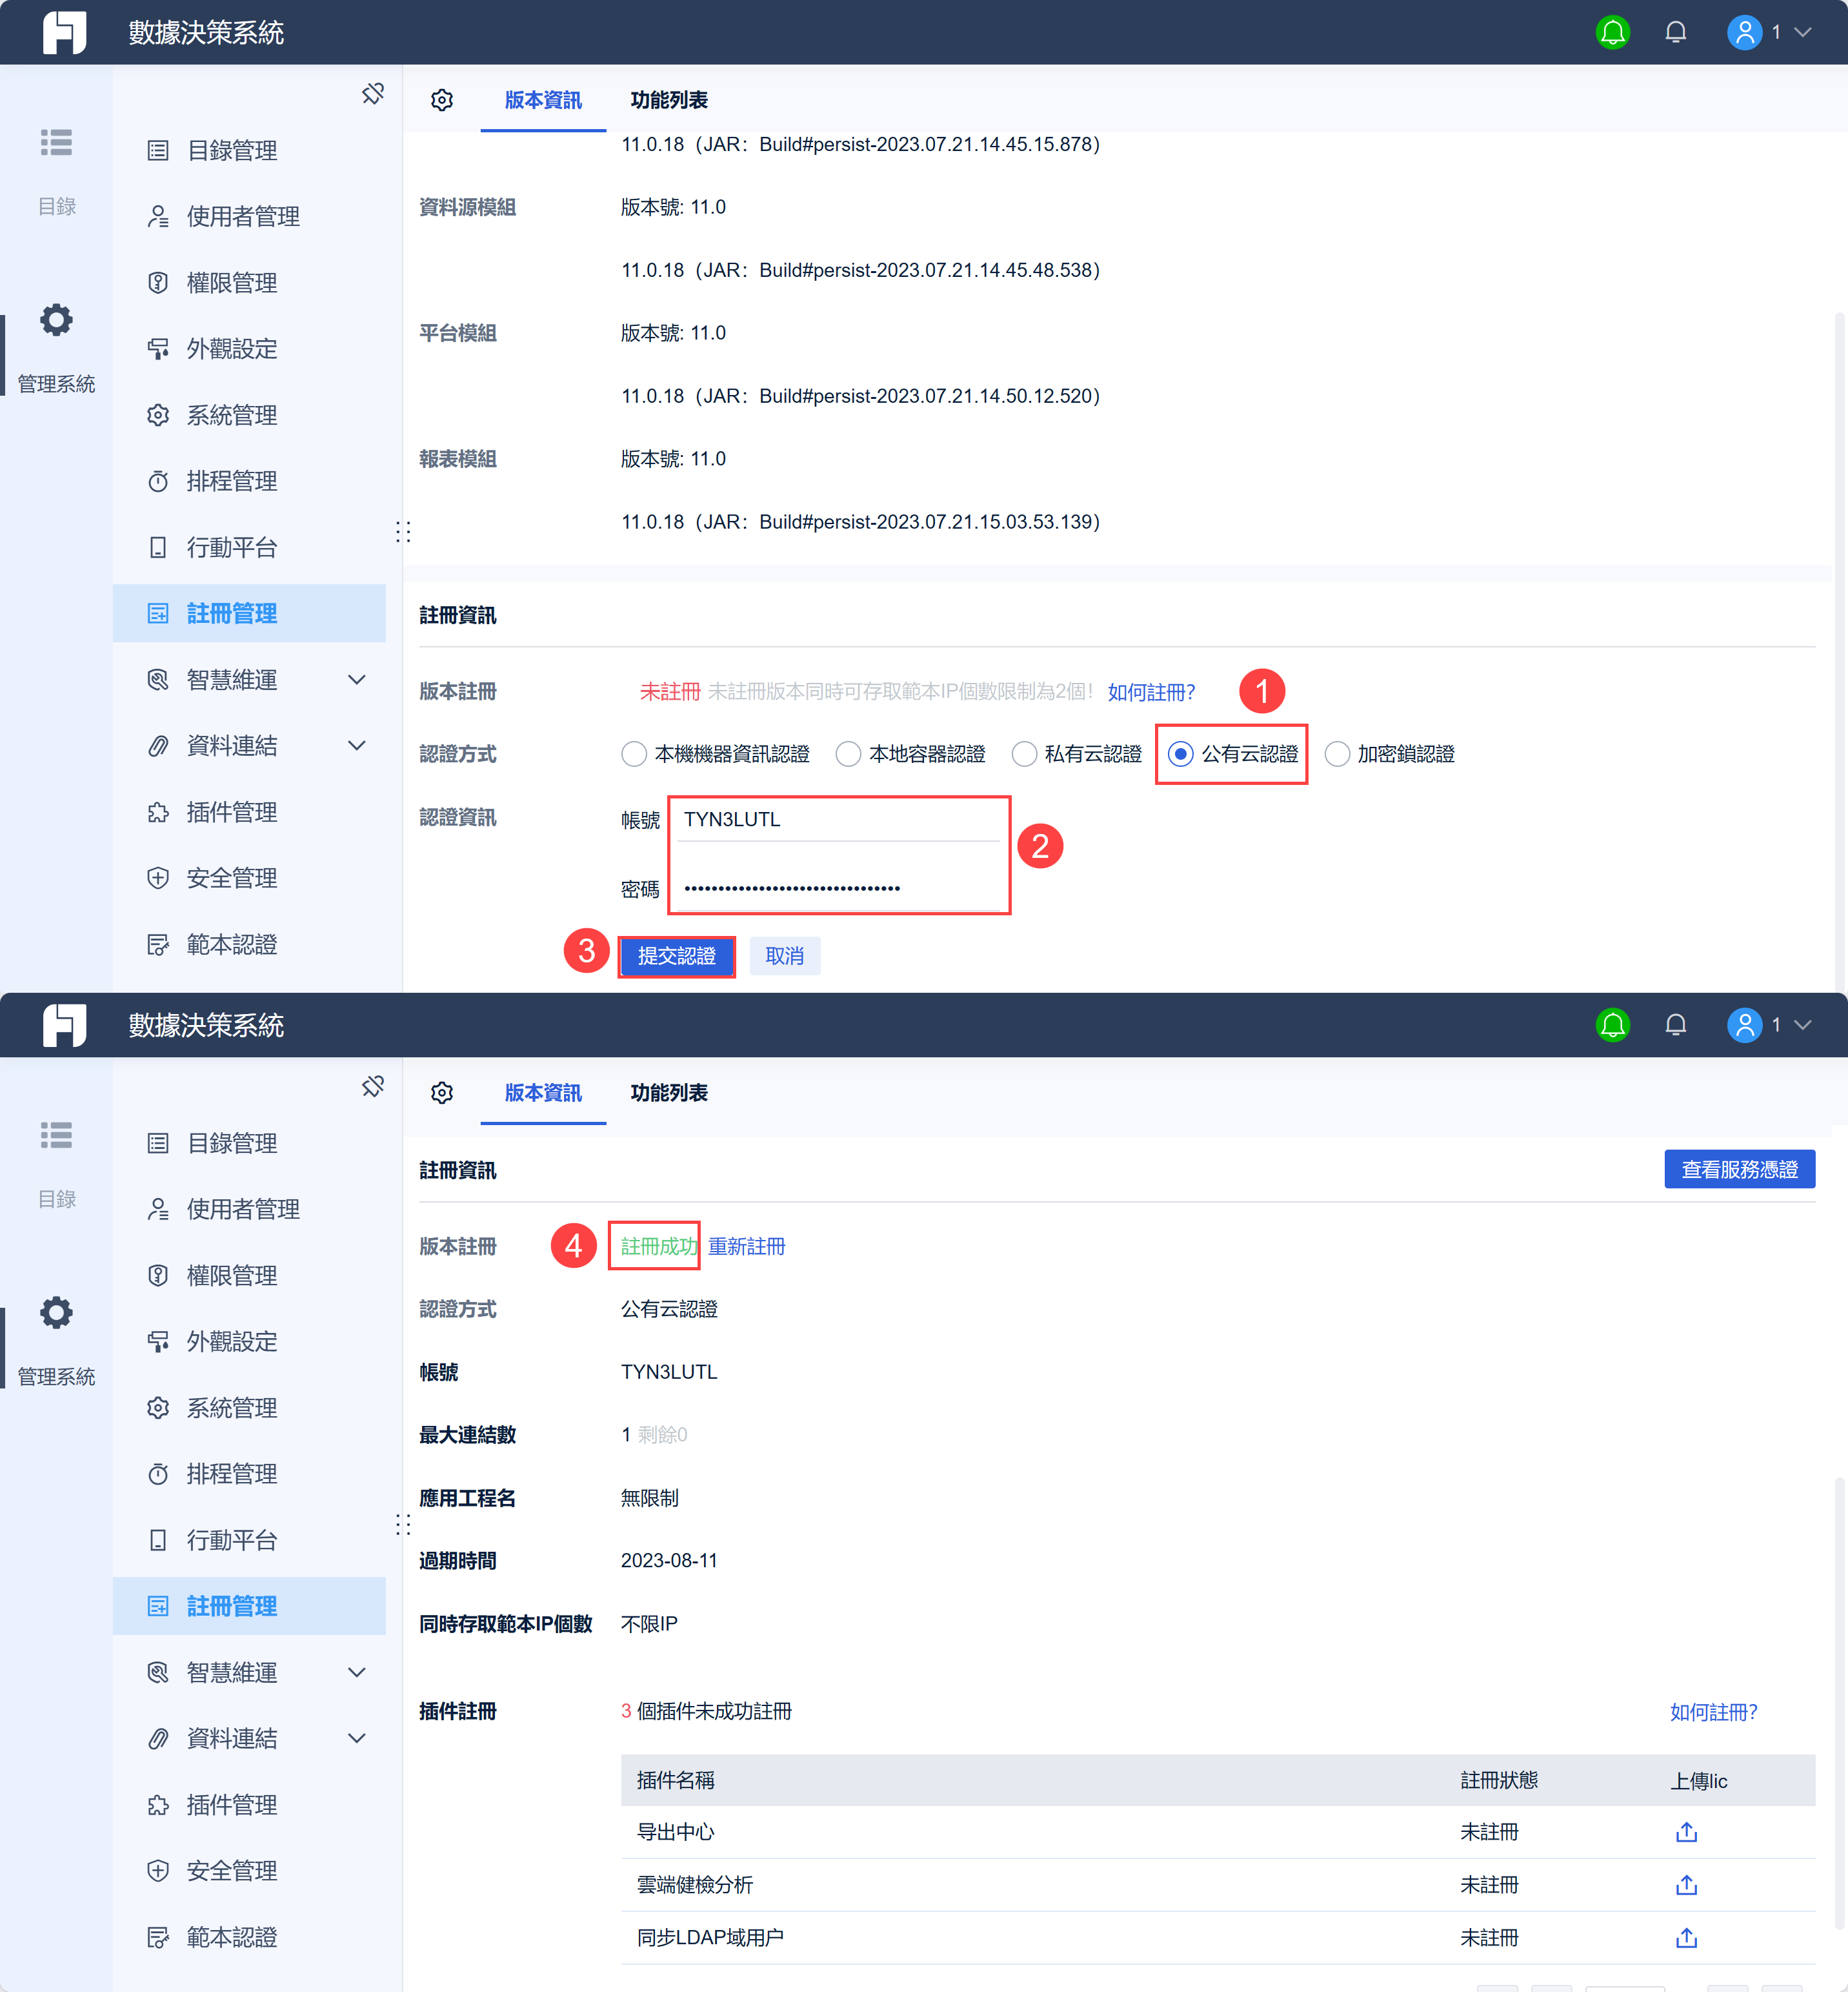Upload lic for 同步LDAP域用户 plugin

pos(1686,1938)
